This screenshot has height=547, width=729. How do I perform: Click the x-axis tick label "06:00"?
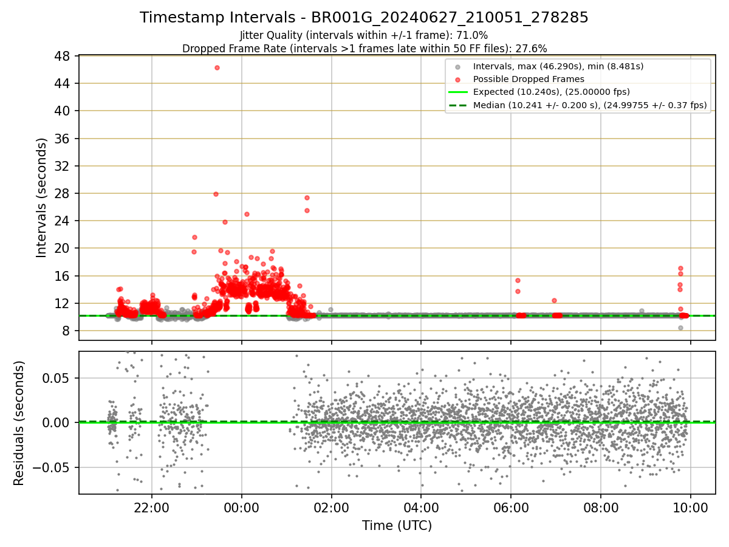pos(511,508)
